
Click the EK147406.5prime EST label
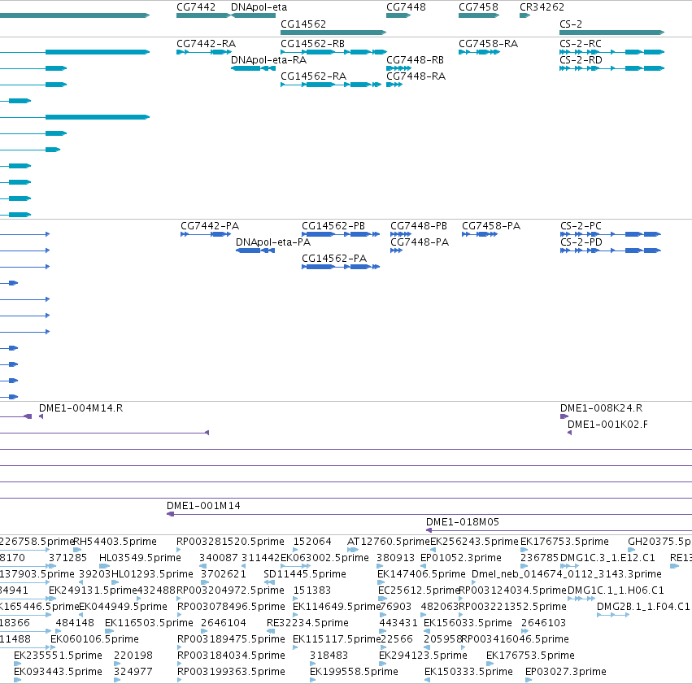click(421, 574)
